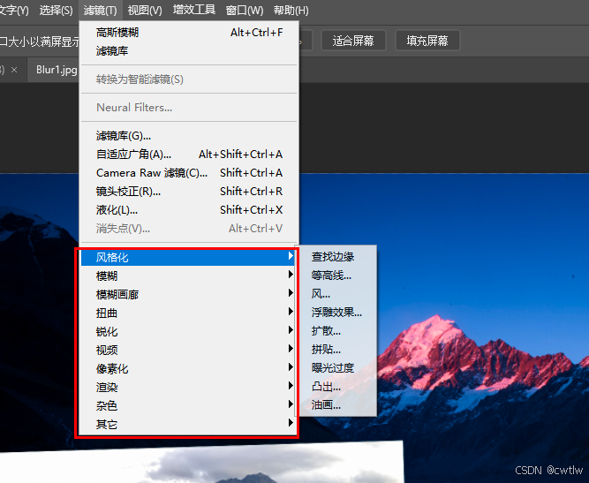This screenshot has width=589, height=483.
Task: Open 液化(L)... filter
Action: click(189, 209)
